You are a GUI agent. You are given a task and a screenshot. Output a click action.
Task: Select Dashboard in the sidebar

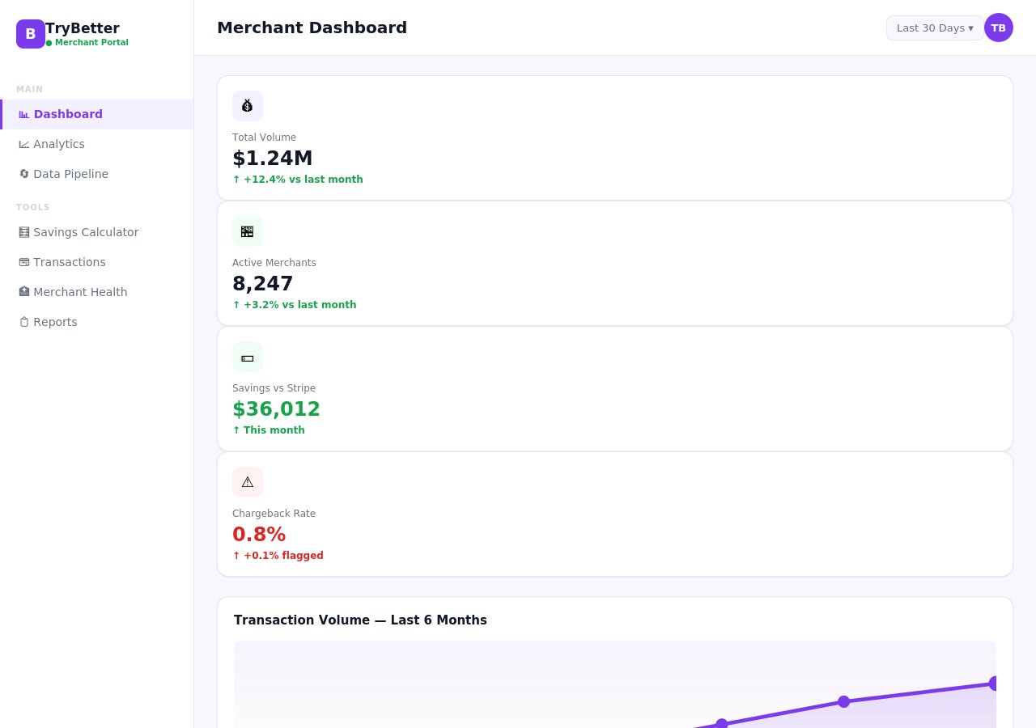(x=68, y=114)
